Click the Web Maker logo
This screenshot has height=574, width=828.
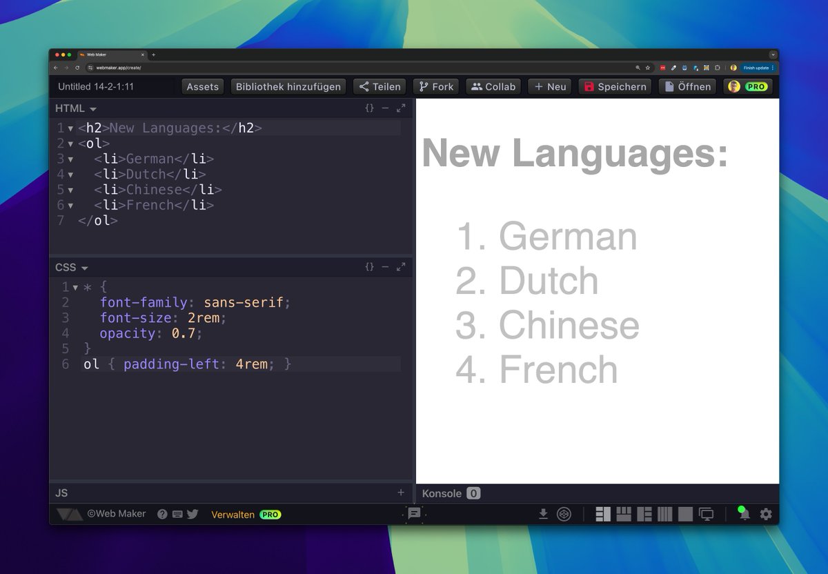click(x=69, y=514)
